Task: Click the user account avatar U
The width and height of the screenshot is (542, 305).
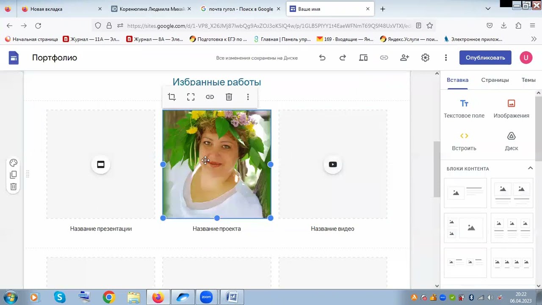Action: tap(526, 58)
